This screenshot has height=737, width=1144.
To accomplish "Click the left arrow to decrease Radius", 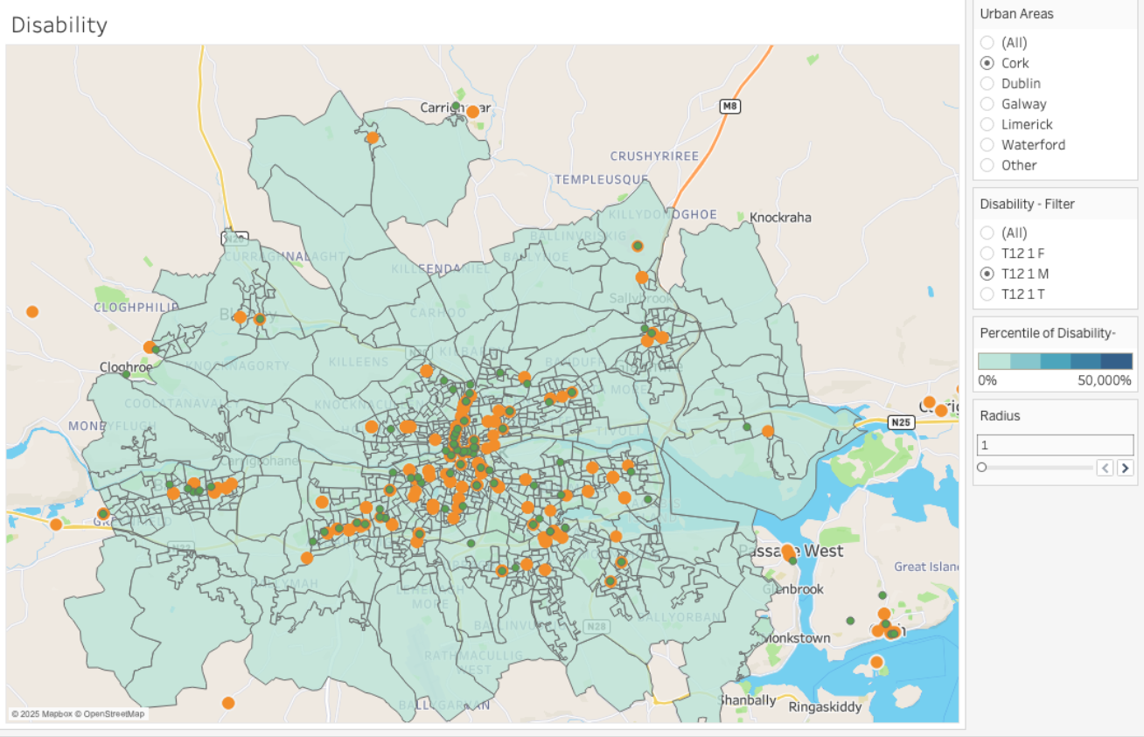I will click(x=1106, y=467).
